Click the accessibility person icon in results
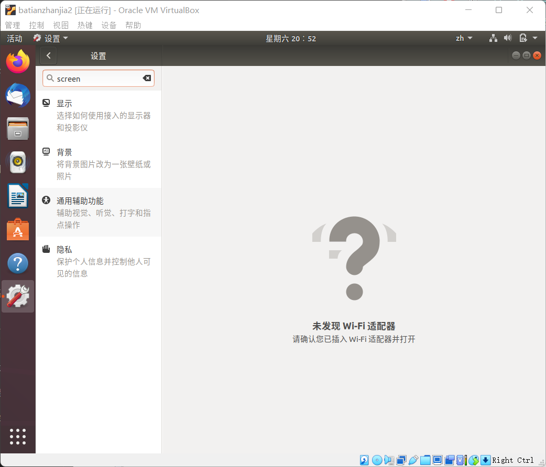Image resolution: width=546 pixels, height=467 pixels. (46, 200)
